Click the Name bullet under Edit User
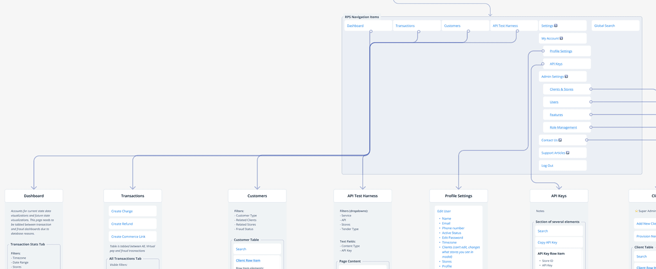656x269 pixels. click(x=447, y=219)
